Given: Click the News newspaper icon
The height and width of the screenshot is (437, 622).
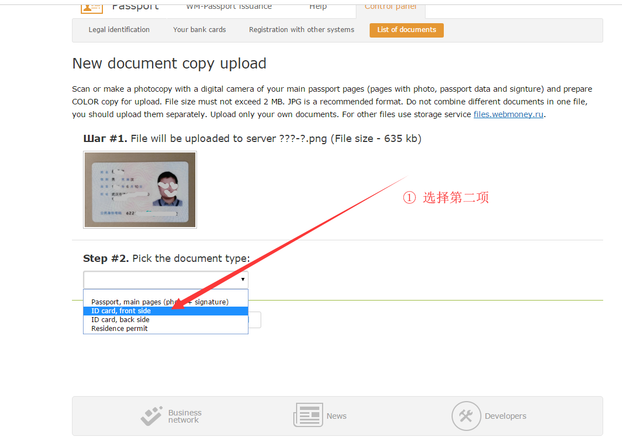Looking at the screenshot, I should [x=308, y=415].
